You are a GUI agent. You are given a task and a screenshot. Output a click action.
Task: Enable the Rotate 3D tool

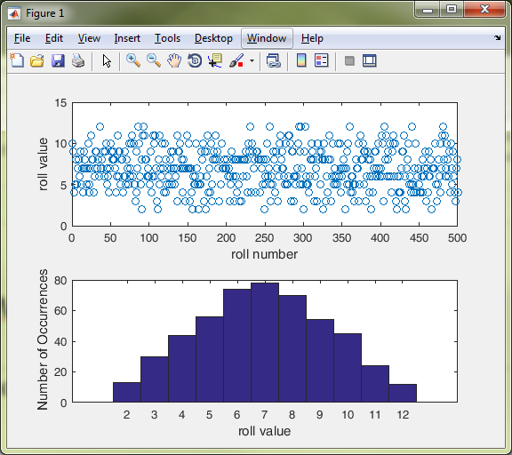click(x=195, y=60)
